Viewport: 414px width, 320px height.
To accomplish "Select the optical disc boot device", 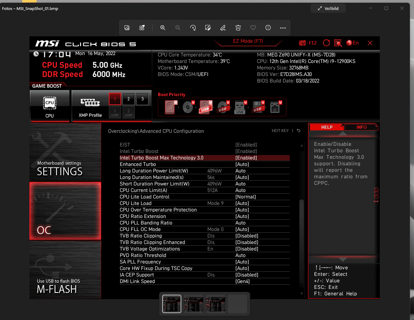I will 188,107.
